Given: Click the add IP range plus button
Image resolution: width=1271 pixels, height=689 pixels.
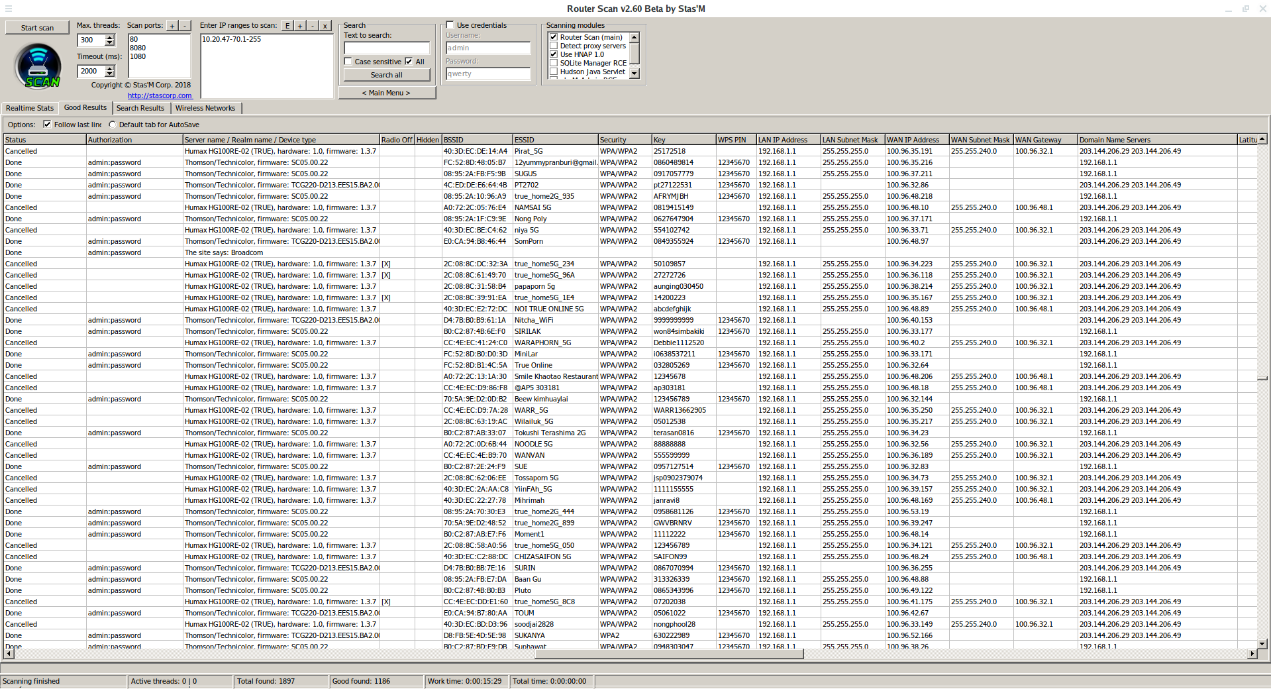Looking at the screenshot, I should click(x=300, y=26).
